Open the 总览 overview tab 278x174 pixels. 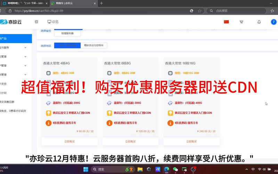point(53,22)
